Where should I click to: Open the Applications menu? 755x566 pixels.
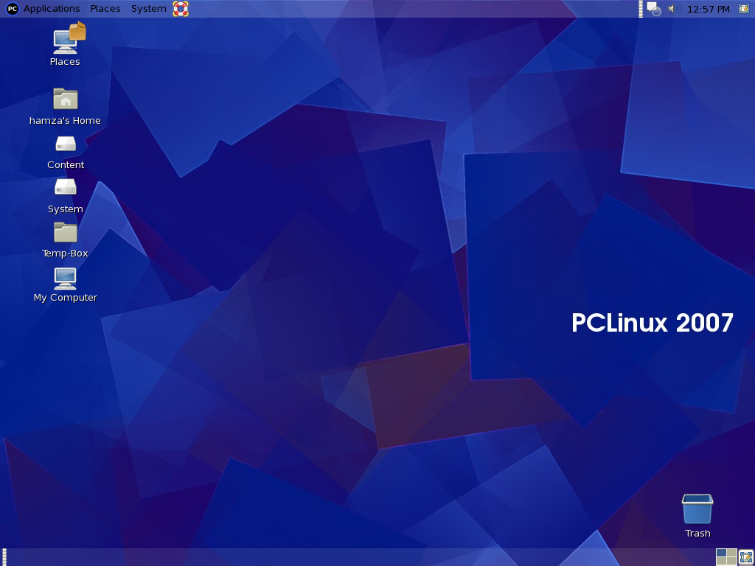pyautogui.click(x=52, y=9)
